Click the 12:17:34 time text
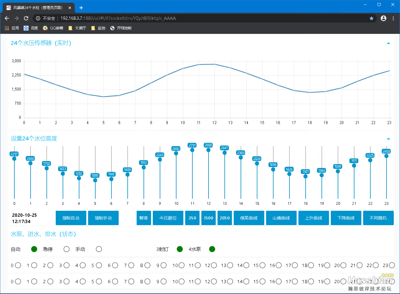Viewport: 400px width, 294px height. [x=21, y=222]
